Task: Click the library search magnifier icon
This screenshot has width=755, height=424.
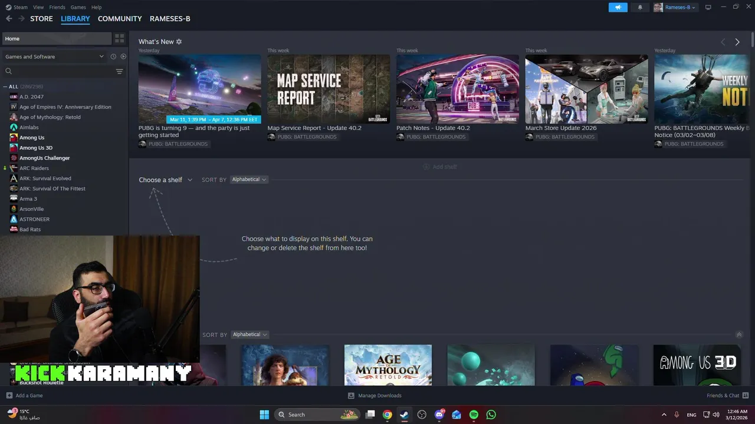Action: point(8,71)
